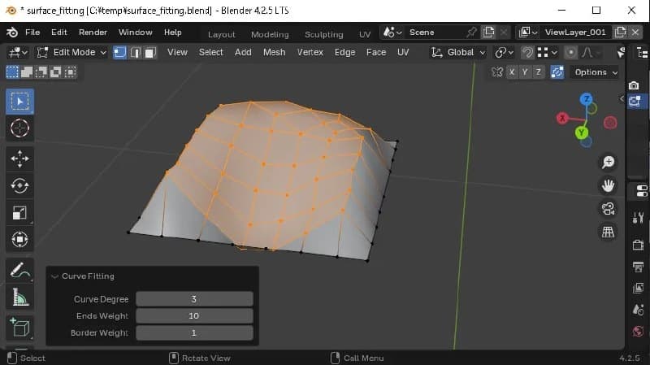Switch orthographic/perspective view grid icon
650x365 pixels.
(608, 232)
